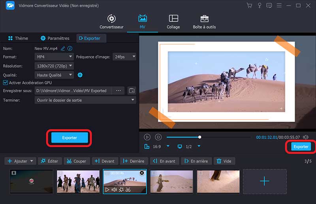Click the preview playback progress slider
This screenshot has width=316, height=204.
pos(208,137)
